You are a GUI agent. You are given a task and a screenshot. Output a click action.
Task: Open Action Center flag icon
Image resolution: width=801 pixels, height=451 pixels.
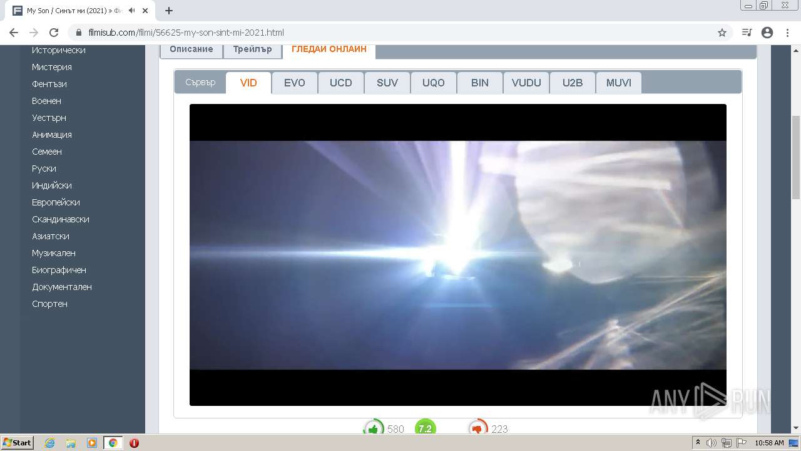[x=742, y=443]
